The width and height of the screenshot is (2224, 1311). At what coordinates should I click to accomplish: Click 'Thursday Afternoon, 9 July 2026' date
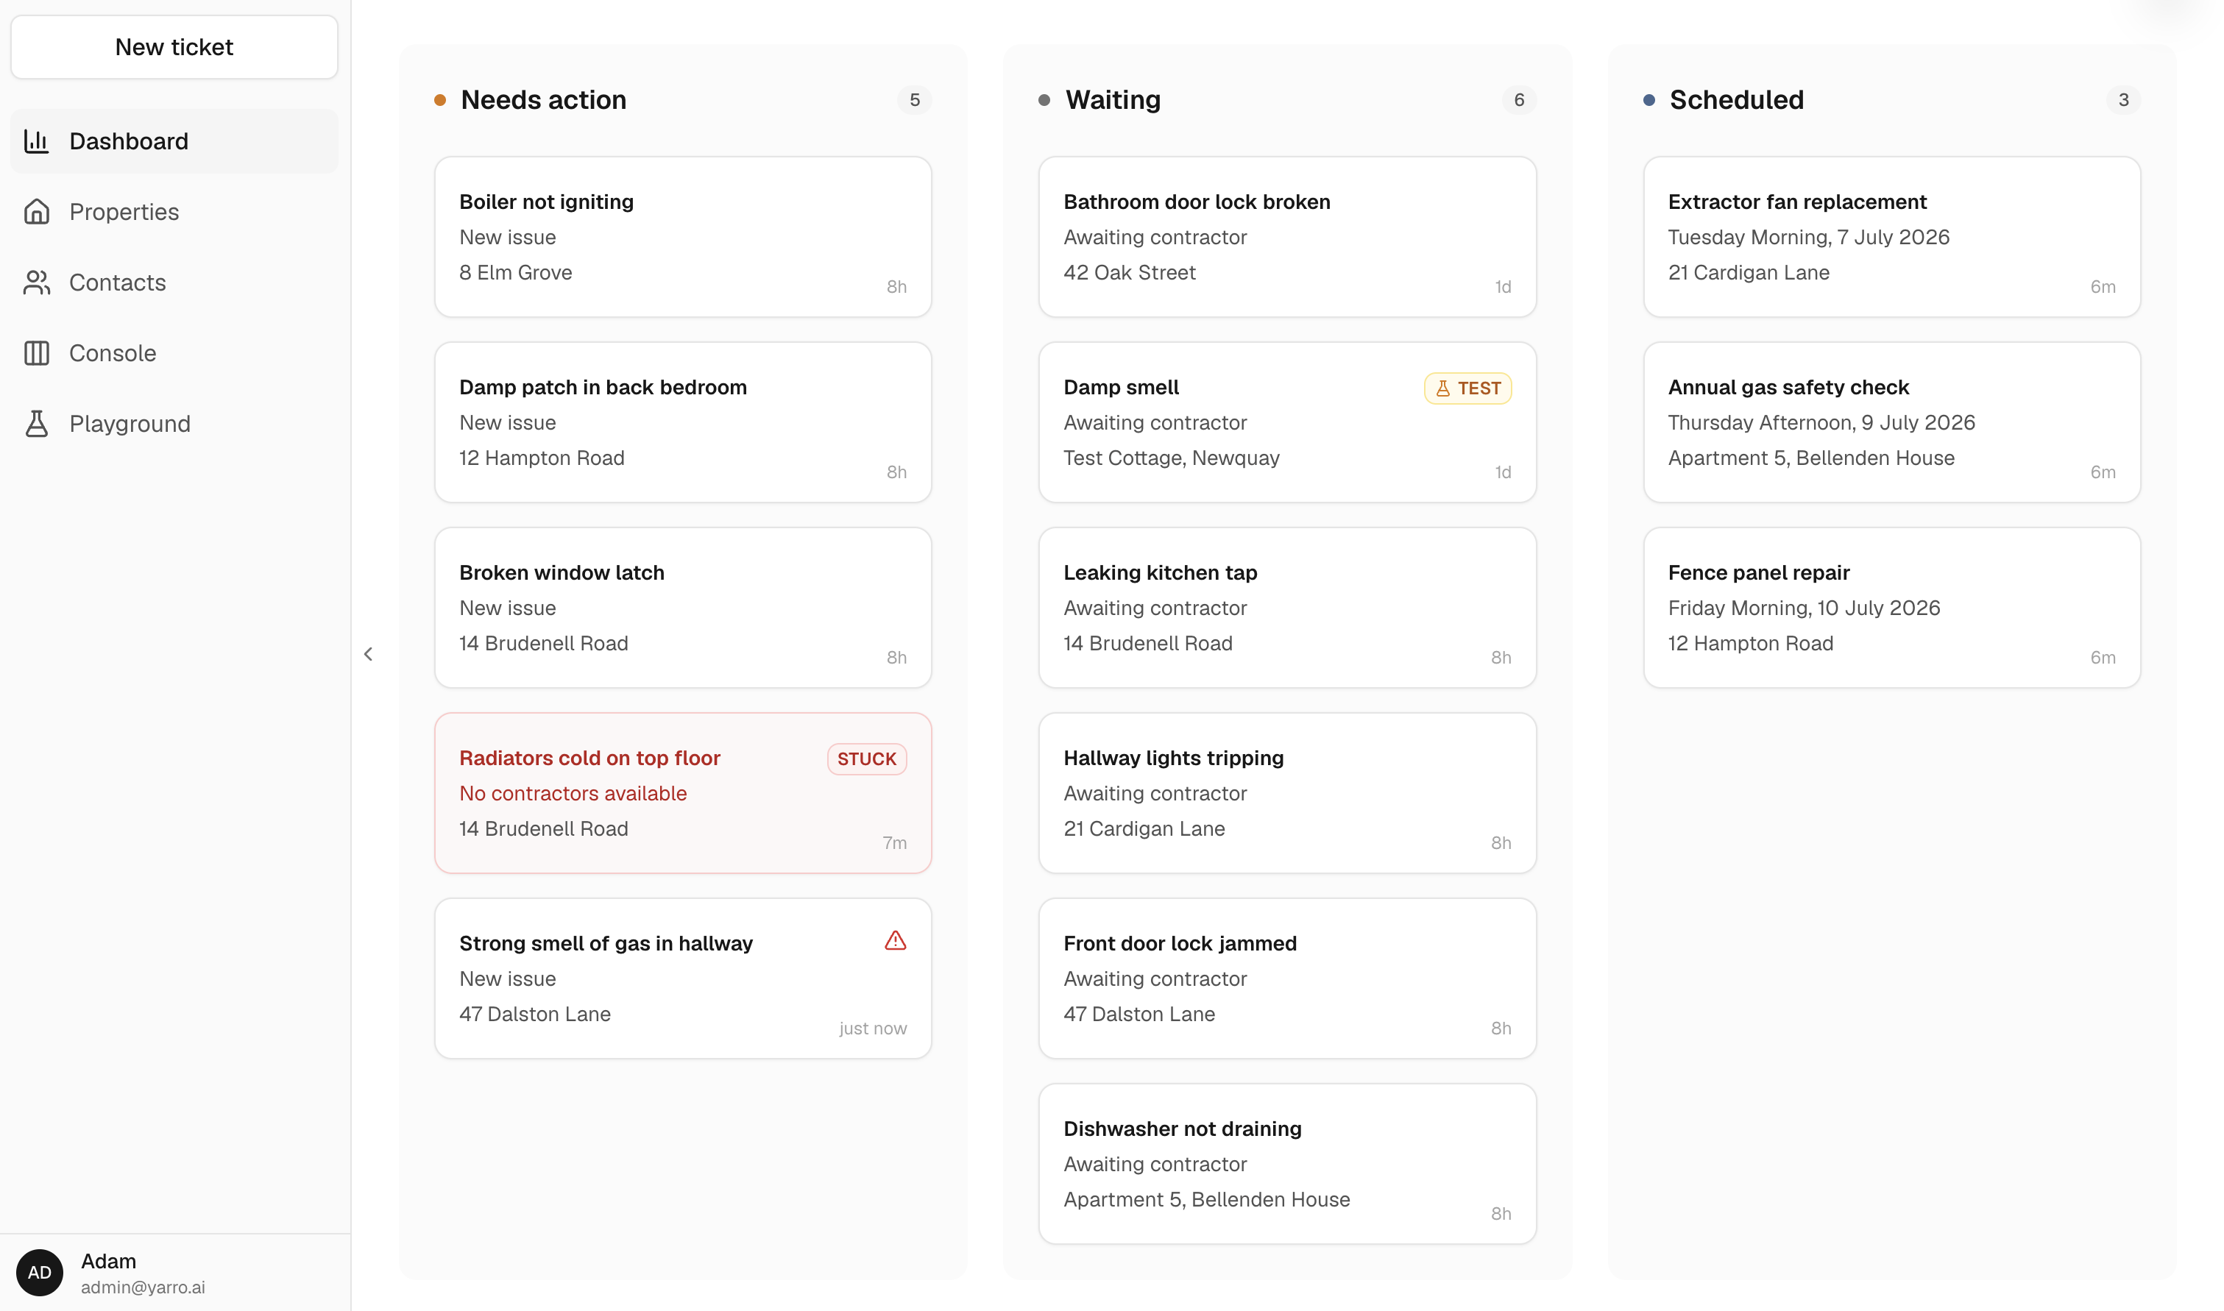tap(1821, 423)
